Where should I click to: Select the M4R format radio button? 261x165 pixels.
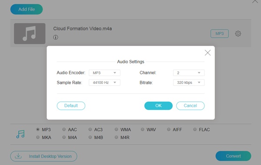coord(116,137)
